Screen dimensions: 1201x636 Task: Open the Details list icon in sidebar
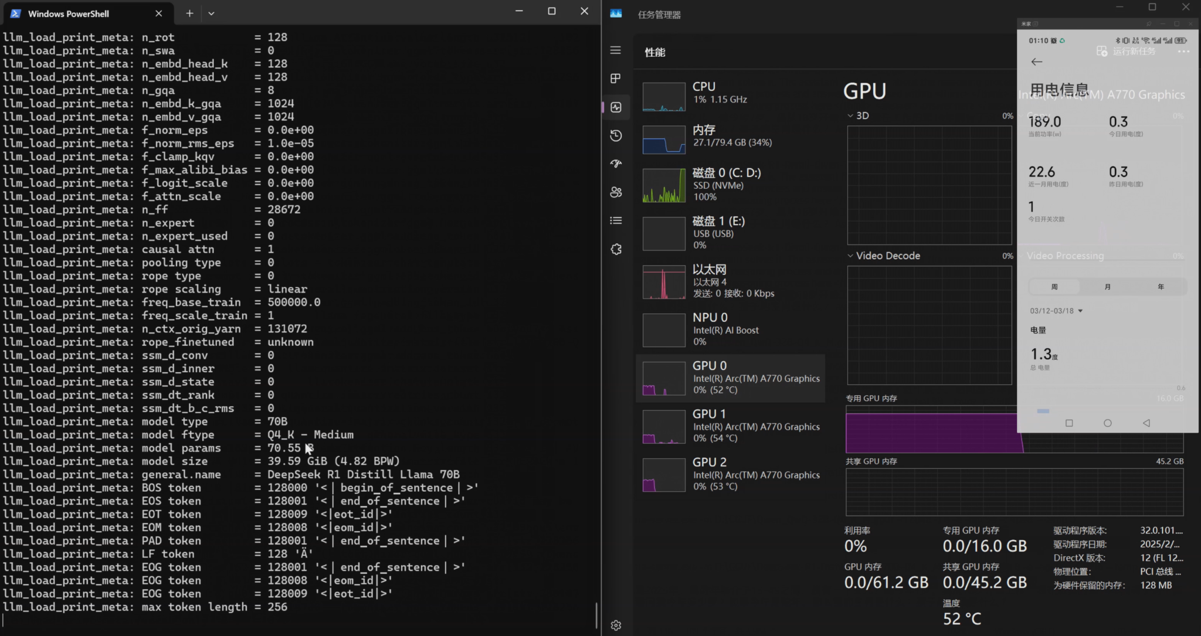click(x=615, y=220)
